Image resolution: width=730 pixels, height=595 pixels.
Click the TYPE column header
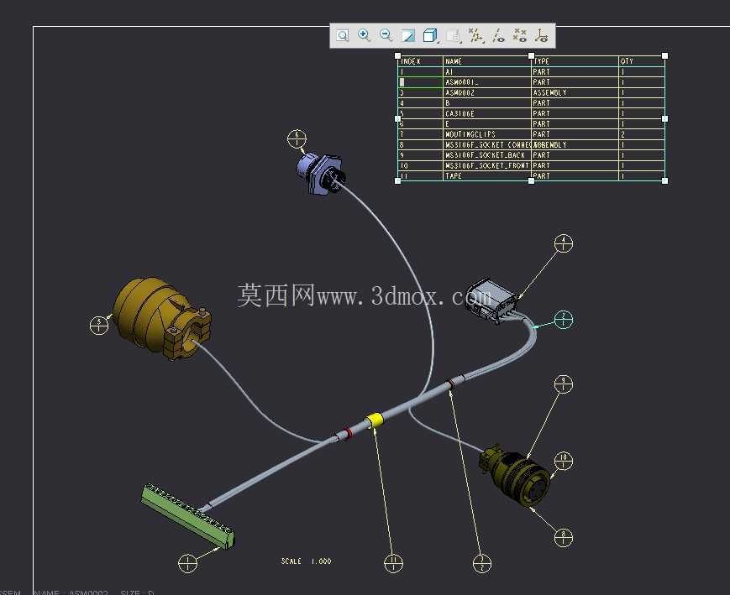point(575,61)
